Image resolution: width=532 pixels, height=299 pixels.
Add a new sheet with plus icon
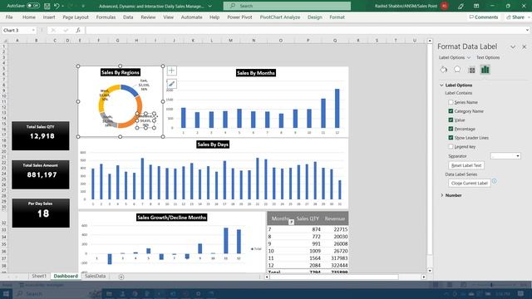[121, 277]
